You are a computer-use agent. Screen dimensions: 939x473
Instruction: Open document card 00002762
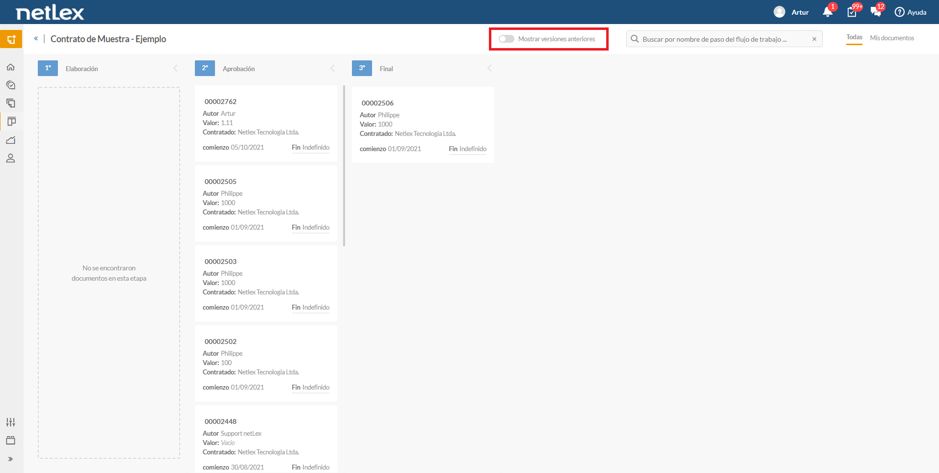[x=266, y=124]
